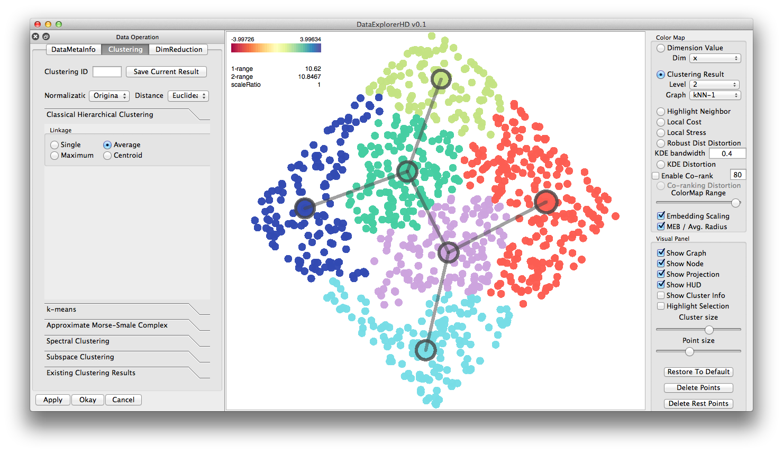This screenshot has width=783, height=453.
Task: Click the Cluster size slider handle
Action: click(x=709, y=330)
